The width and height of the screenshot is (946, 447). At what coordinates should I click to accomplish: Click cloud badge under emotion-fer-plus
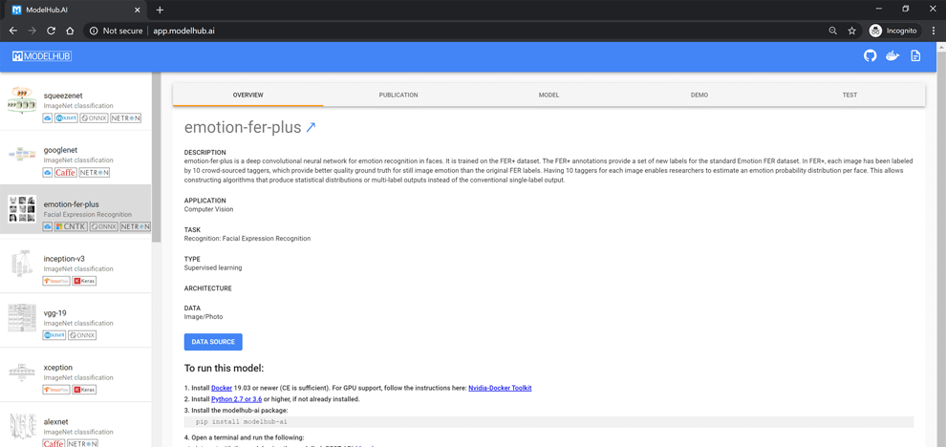48,226
